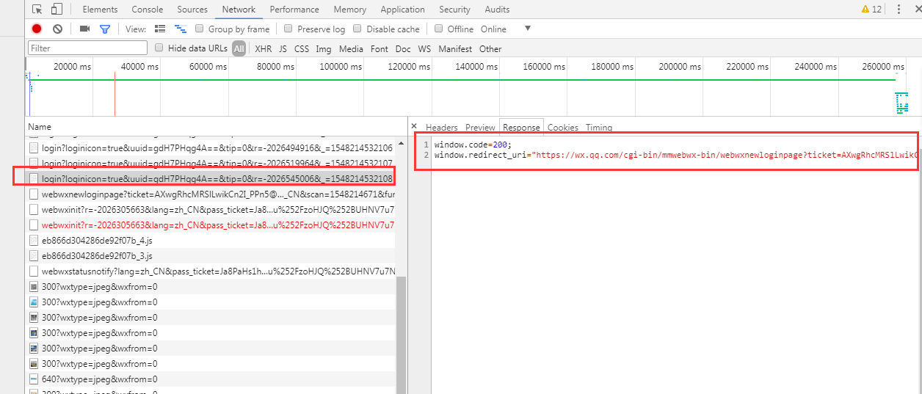Expand throttling presets arrow

pos(527,29)
